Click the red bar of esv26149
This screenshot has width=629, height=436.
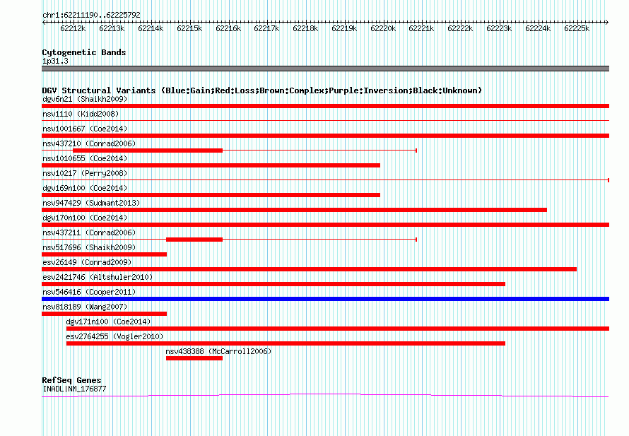[x=310, y=269]
